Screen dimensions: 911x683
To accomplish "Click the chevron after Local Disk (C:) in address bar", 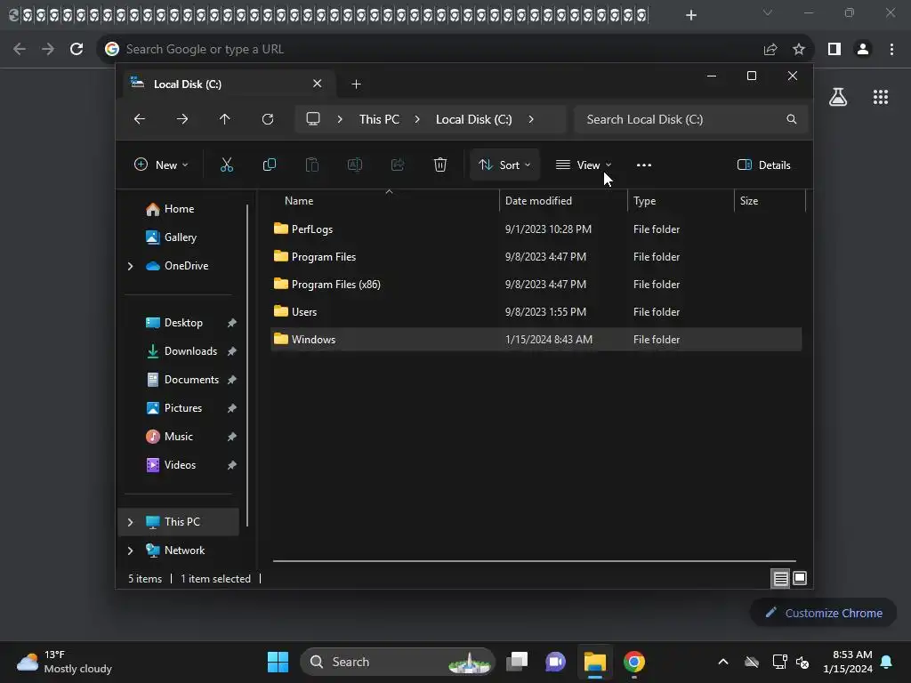I will 531,119.
